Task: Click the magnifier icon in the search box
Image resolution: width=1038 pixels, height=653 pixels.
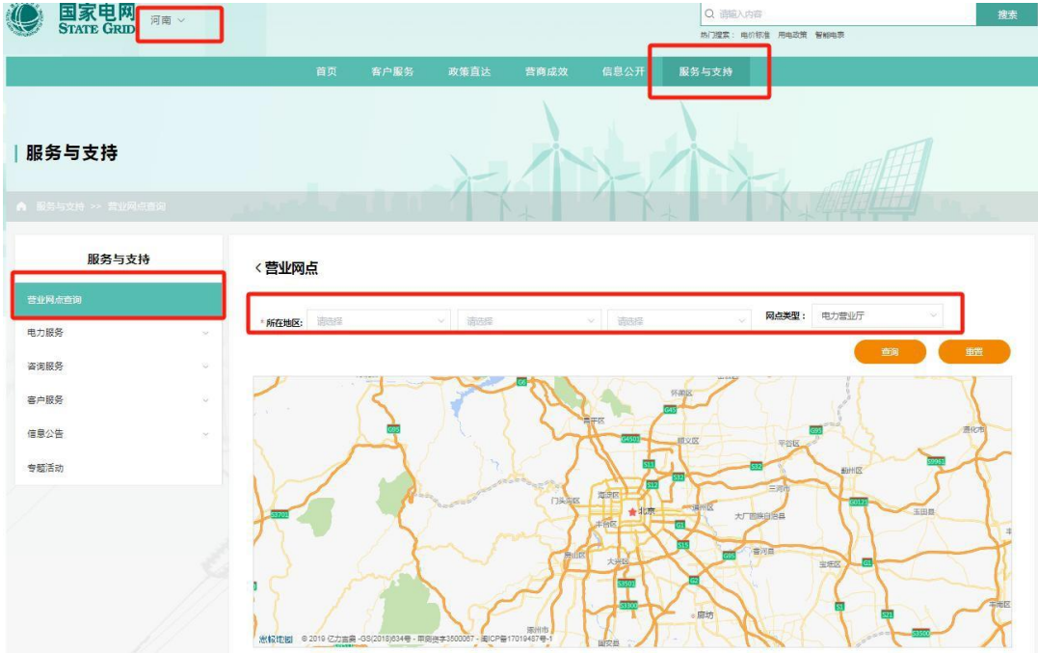Action: tap(709, 14)
